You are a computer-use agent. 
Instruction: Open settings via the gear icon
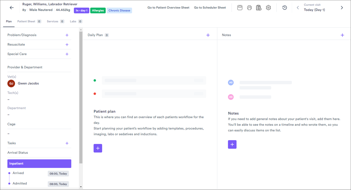(x=268, y=8)
